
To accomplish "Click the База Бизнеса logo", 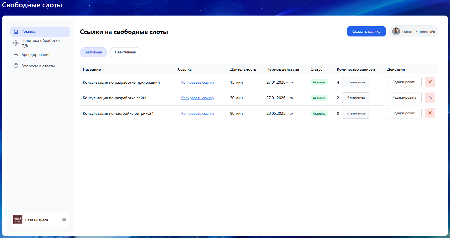I will coord(18,220).
